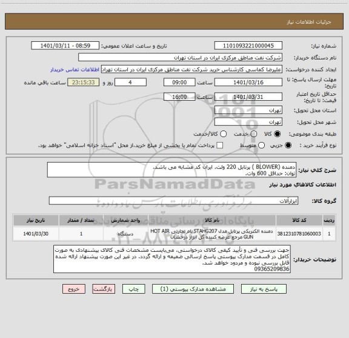Click the buyer organization name field
The height and width of the screenshot is (338, 349).
click(181, 58)
